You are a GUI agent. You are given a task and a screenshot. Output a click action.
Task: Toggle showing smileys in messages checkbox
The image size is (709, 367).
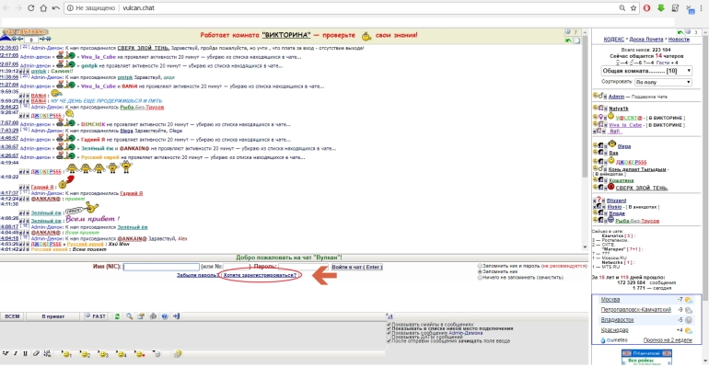pyautogui.click(x=389, y=325)
